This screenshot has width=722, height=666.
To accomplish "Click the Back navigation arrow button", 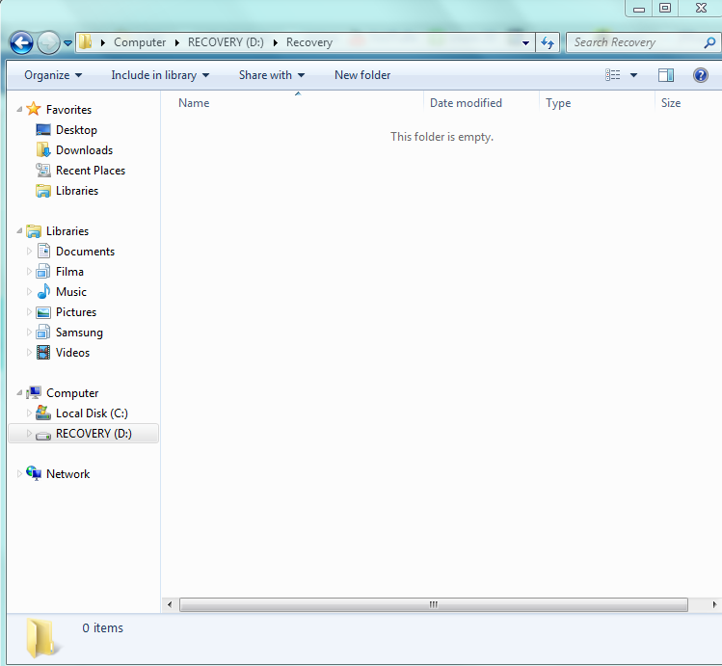I will pyautogui.click(x=21, y=42).
